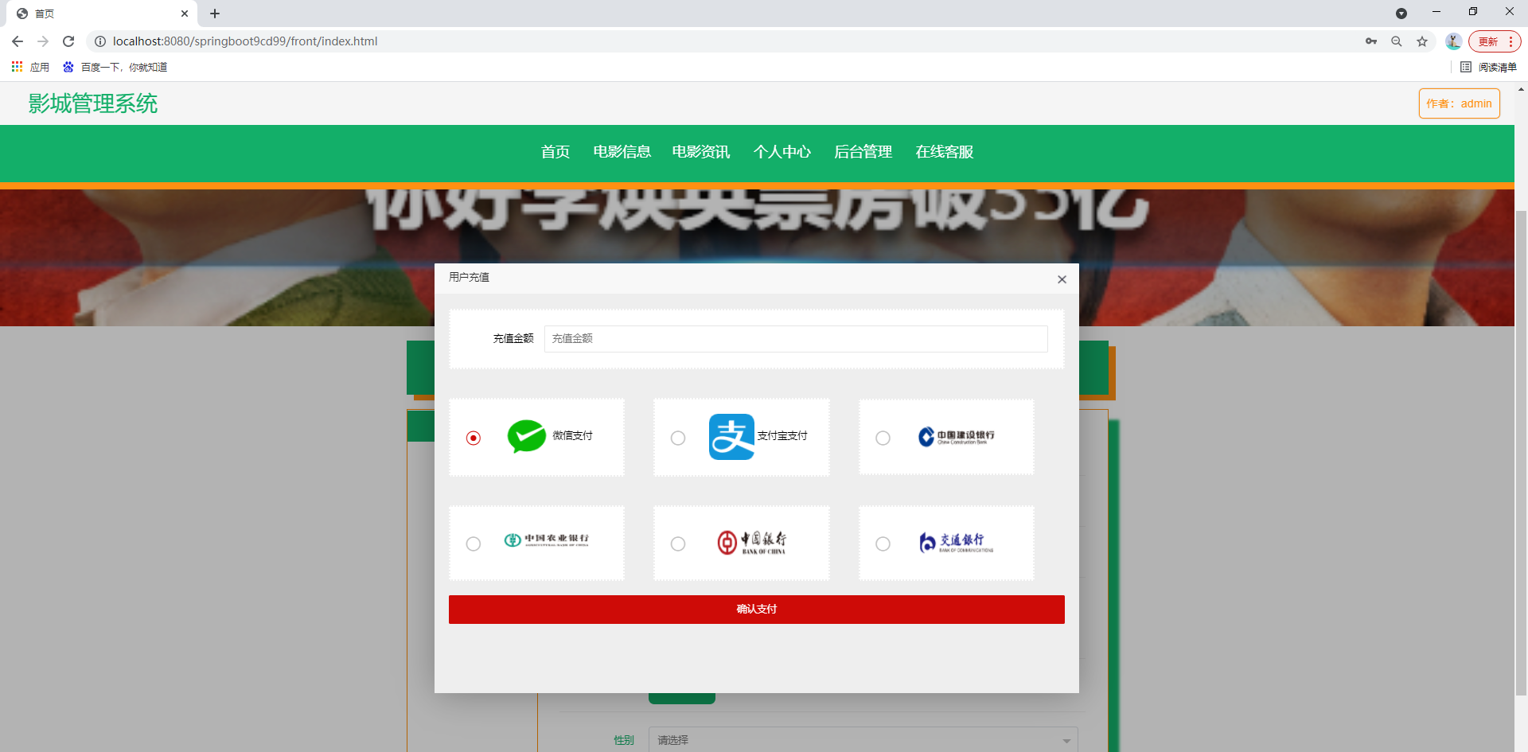The height and width of the screenshot is (752, 1528).
Task: Open saved passwords key icon
Action: click(x=1371, y=41)
